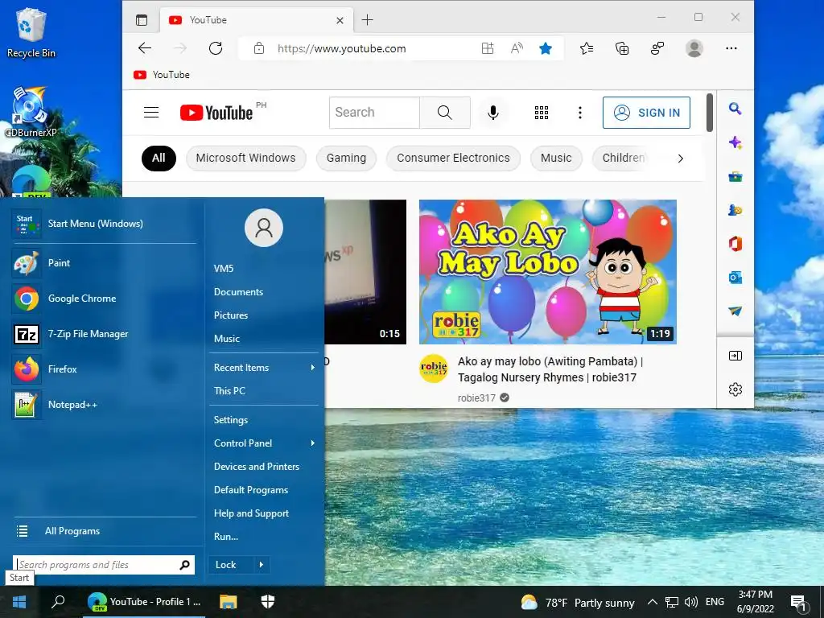Open Notepad++ from Start menu

tap(104, 405)
